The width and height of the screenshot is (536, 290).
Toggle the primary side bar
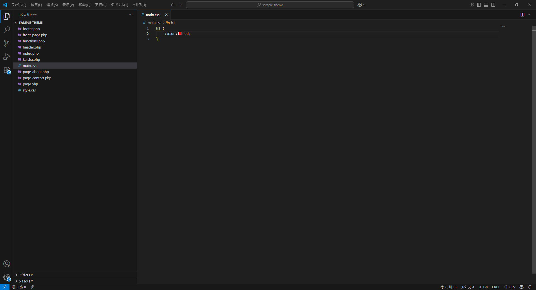click(x=479, y=5)
